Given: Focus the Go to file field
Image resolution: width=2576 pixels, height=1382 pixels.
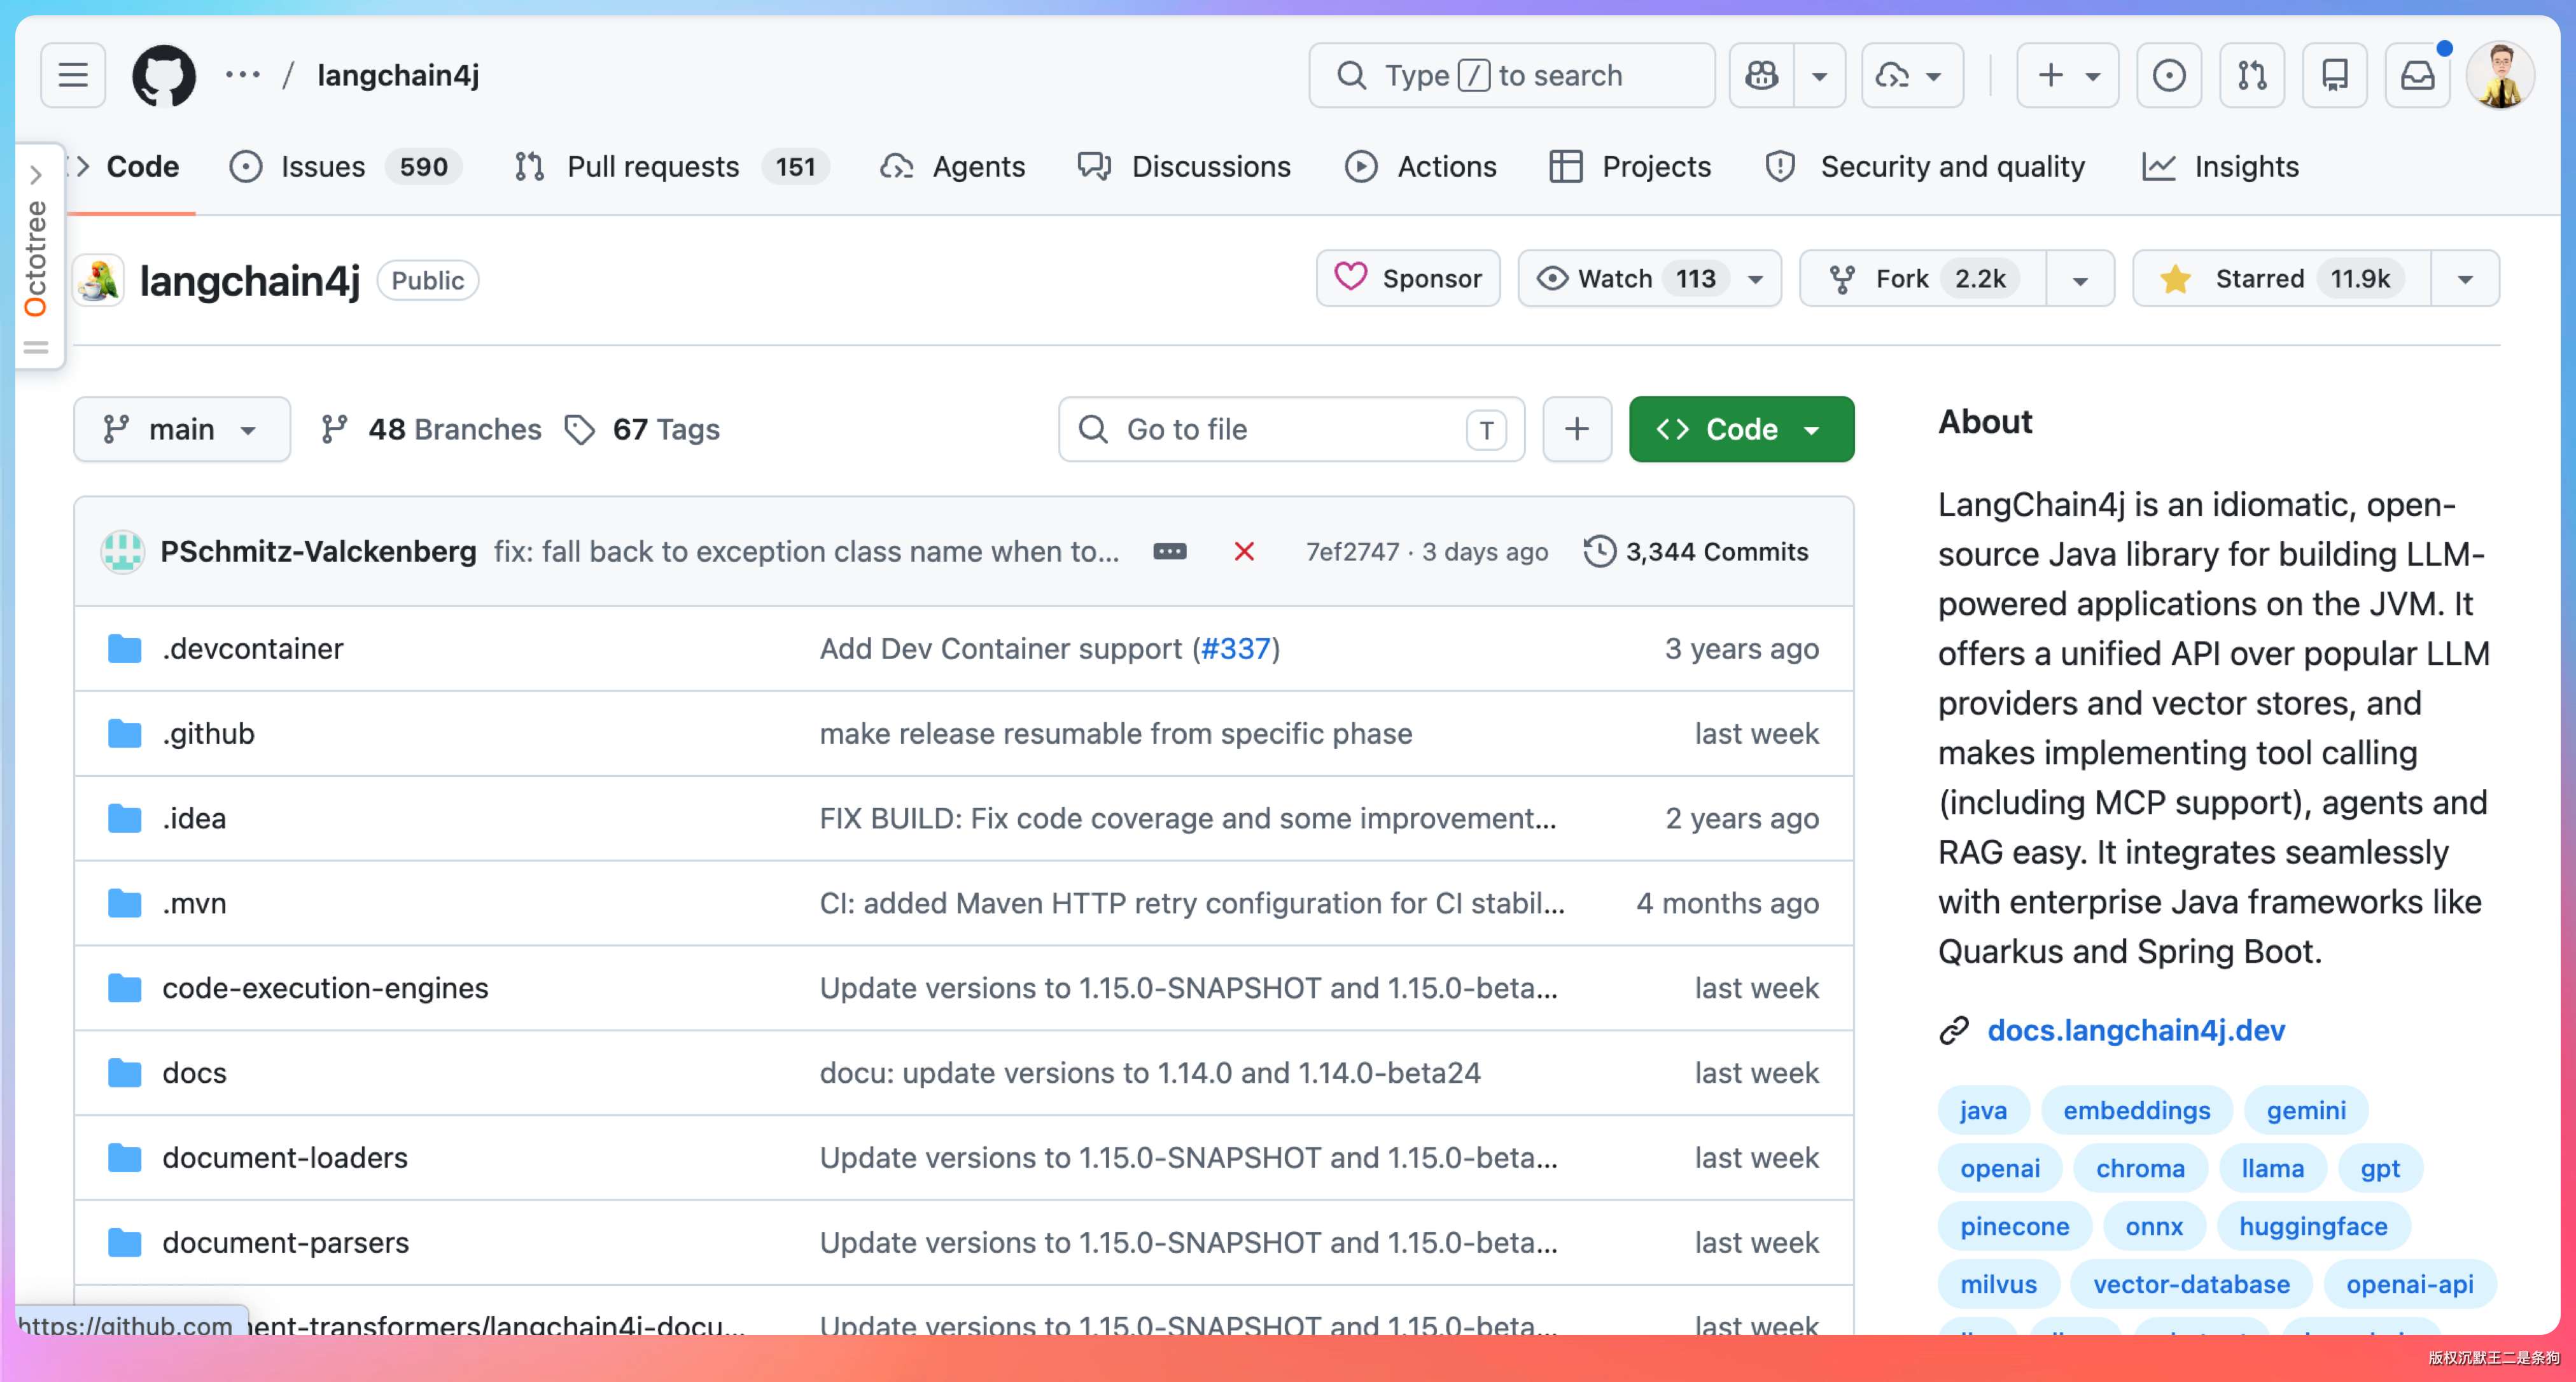Looking at the screenshot, I should point(1291,429).
